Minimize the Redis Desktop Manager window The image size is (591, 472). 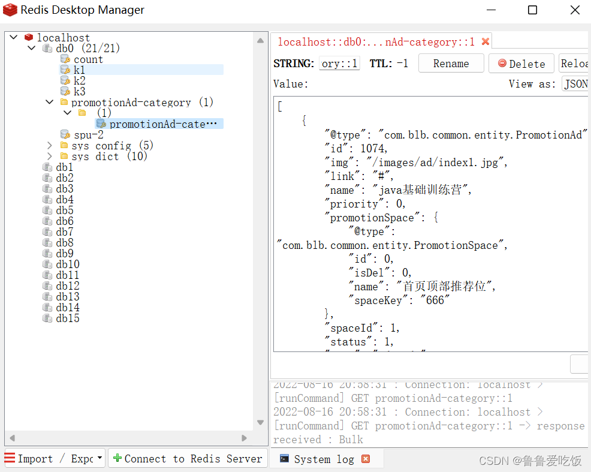coord(491,10)
